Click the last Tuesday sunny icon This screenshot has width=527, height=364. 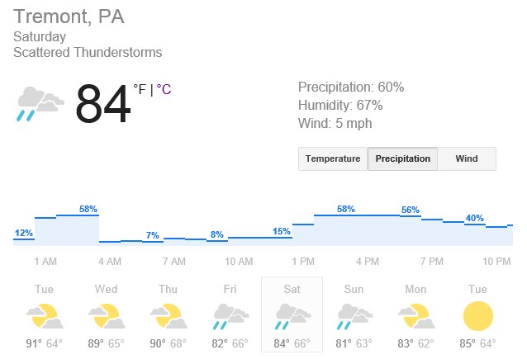tap(478, 316)
